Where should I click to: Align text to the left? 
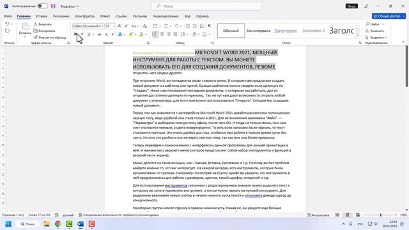(x=155, y=34)
